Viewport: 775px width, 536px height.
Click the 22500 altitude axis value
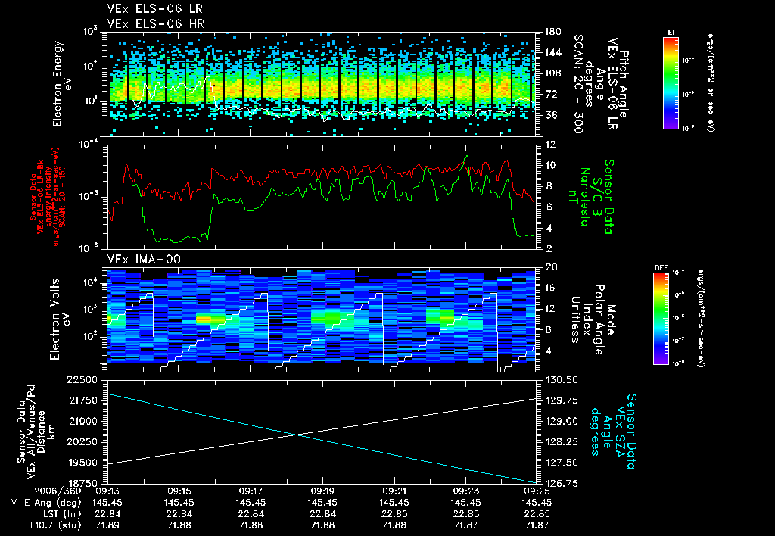coord(83,380)
